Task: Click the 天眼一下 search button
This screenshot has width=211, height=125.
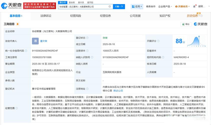Action: 119,6
